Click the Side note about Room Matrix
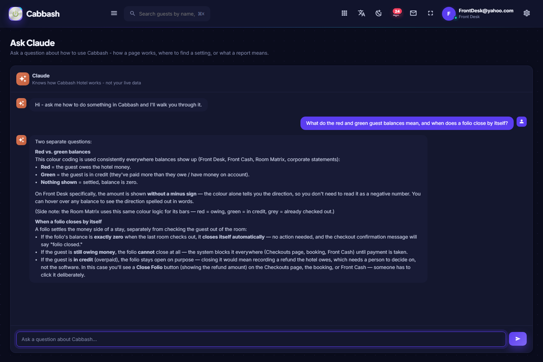Screen dimensions: 543x362 [x=185, y=211]
